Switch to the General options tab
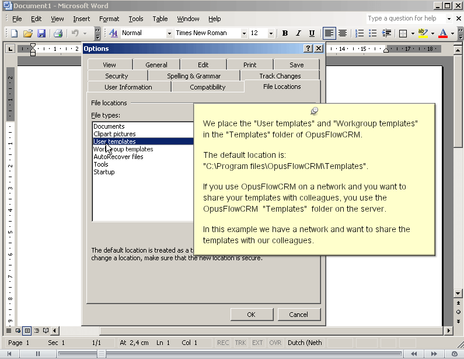Image resolution: width=464 pixels, height=359 pixels. pyautogui.click(x=156, y=65)
